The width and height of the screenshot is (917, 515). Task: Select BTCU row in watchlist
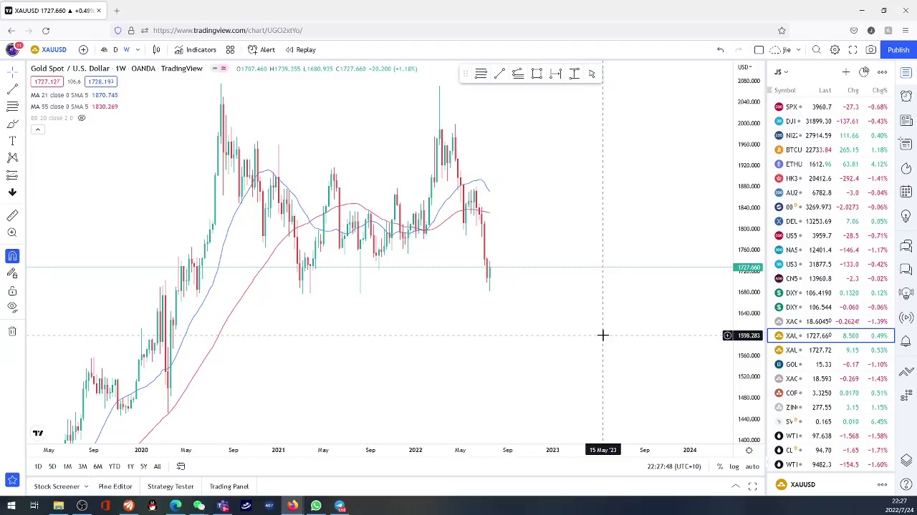pos(831,149)
